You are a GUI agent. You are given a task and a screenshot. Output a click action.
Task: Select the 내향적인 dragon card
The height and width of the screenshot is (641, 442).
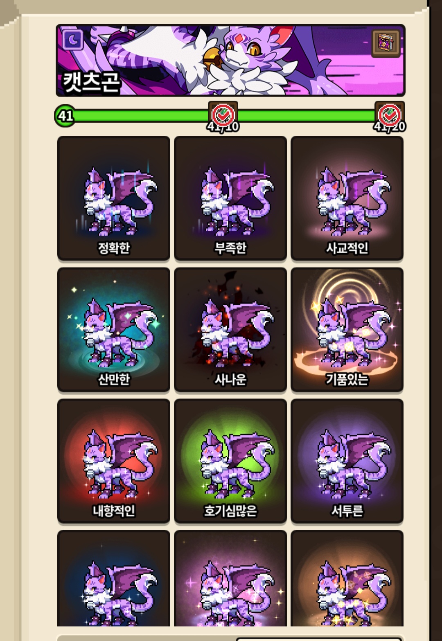tap(114, 461)
